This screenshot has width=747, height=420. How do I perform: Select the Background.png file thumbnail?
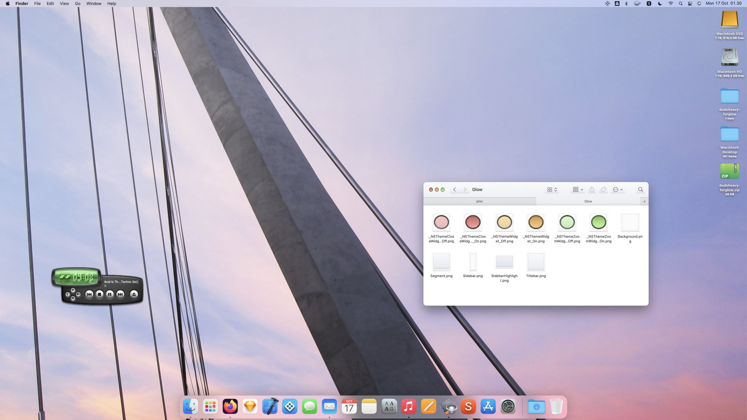coord(630,223)
